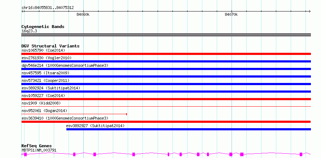Click the gray 16q23.3 cytoband bar
This screenshot has width=321, height=158.
pos(166,35)
